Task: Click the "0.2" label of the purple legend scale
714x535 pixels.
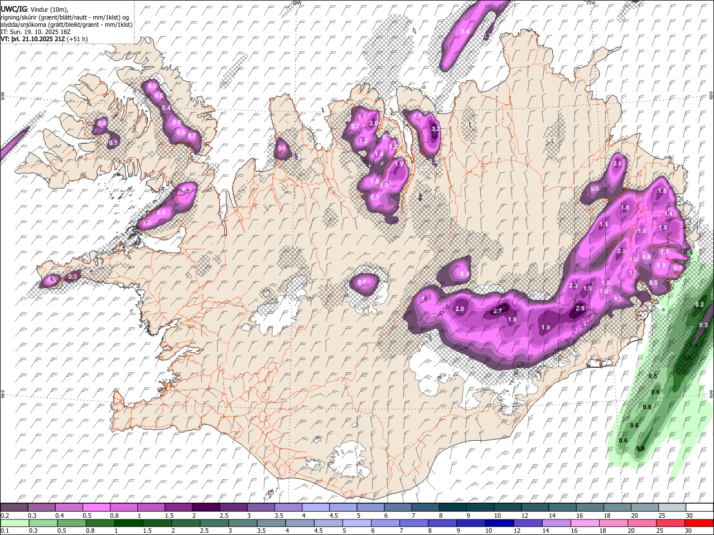Action: (5, 515)
